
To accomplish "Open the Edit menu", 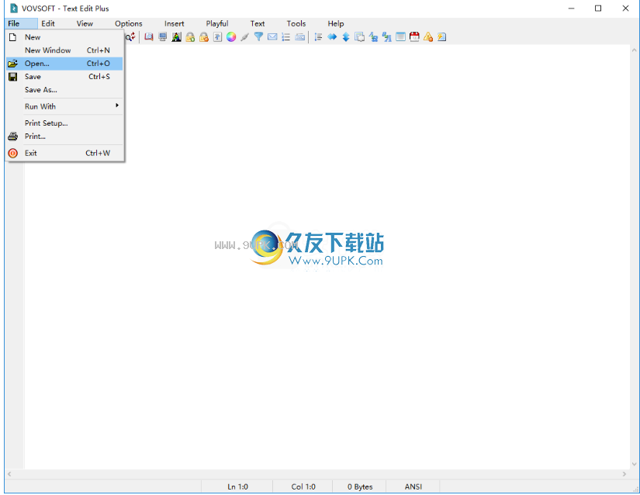I will click(x=48, y=24).
